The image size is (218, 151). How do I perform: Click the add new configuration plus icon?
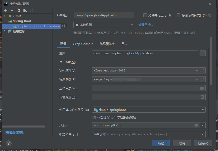coord(5,10)
